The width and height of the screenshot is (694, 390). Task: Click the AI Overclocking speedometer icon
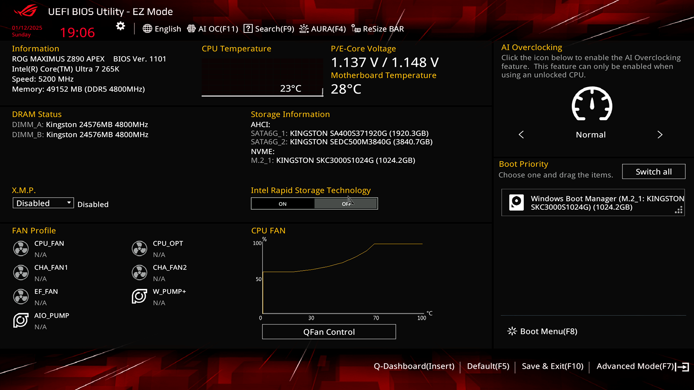(x=592, y=104)
